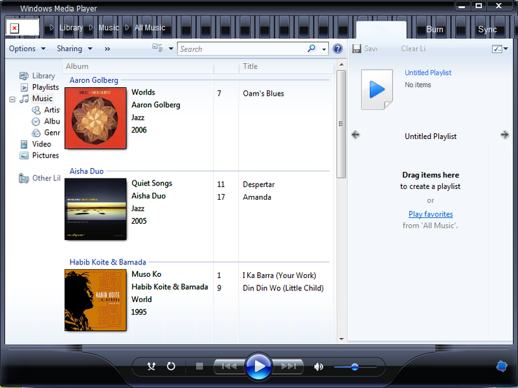
Task: Adjust the volume slider
Action: (x=355, y=367)
